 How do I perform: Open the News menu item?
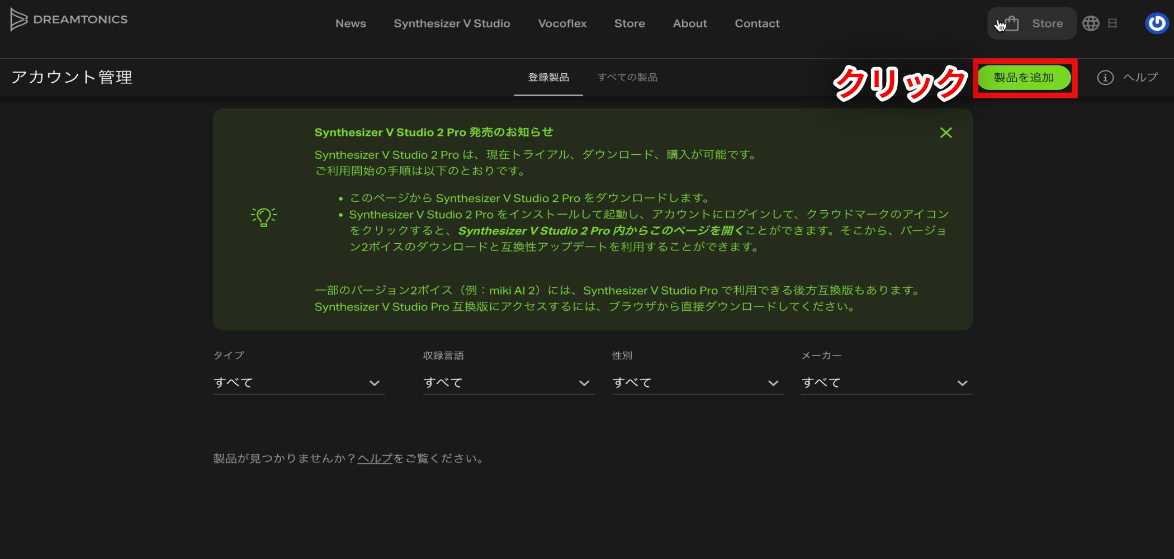pyautogui.click(x=351, y=23)
